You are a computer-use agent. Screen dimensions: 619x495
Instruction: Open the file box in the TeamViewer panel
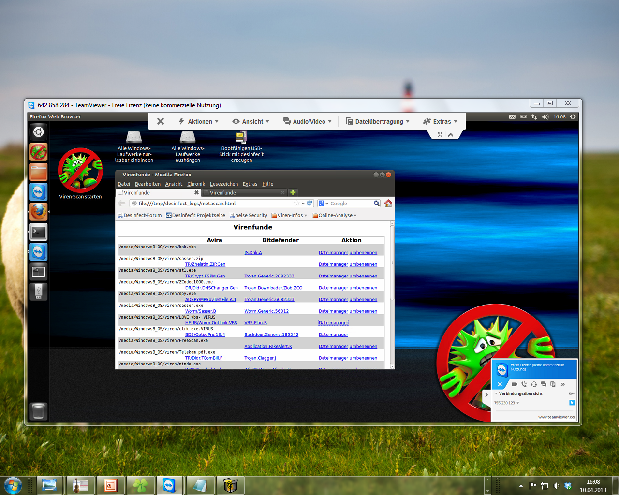pos(553,384)
